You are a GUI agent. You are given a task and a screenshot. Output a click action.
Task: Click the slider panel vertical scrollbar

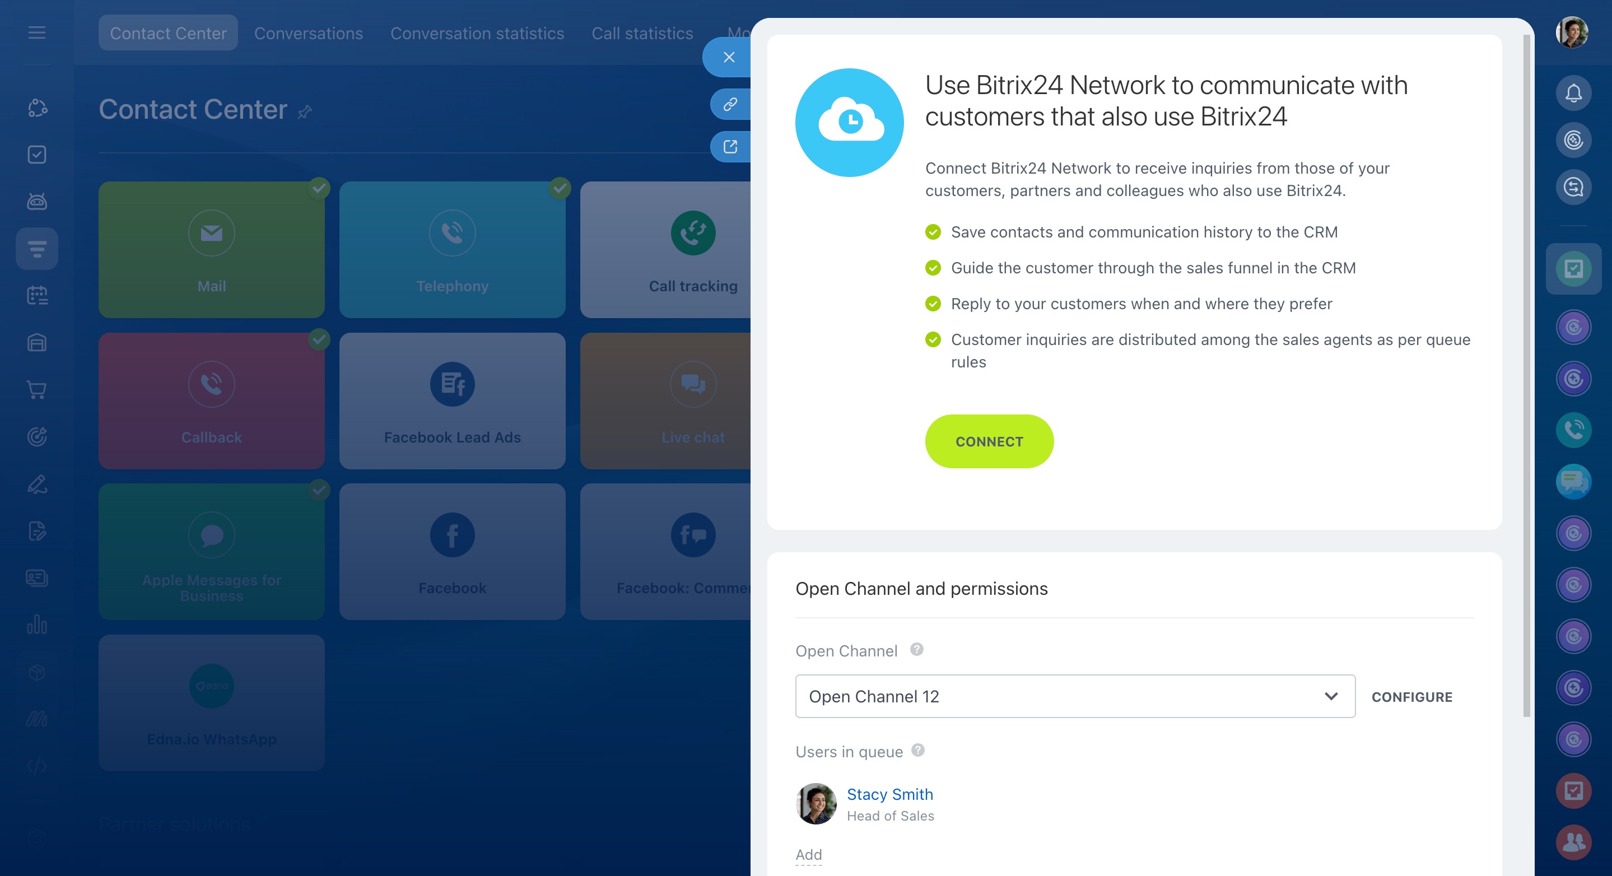click(x=1526, y=375)
